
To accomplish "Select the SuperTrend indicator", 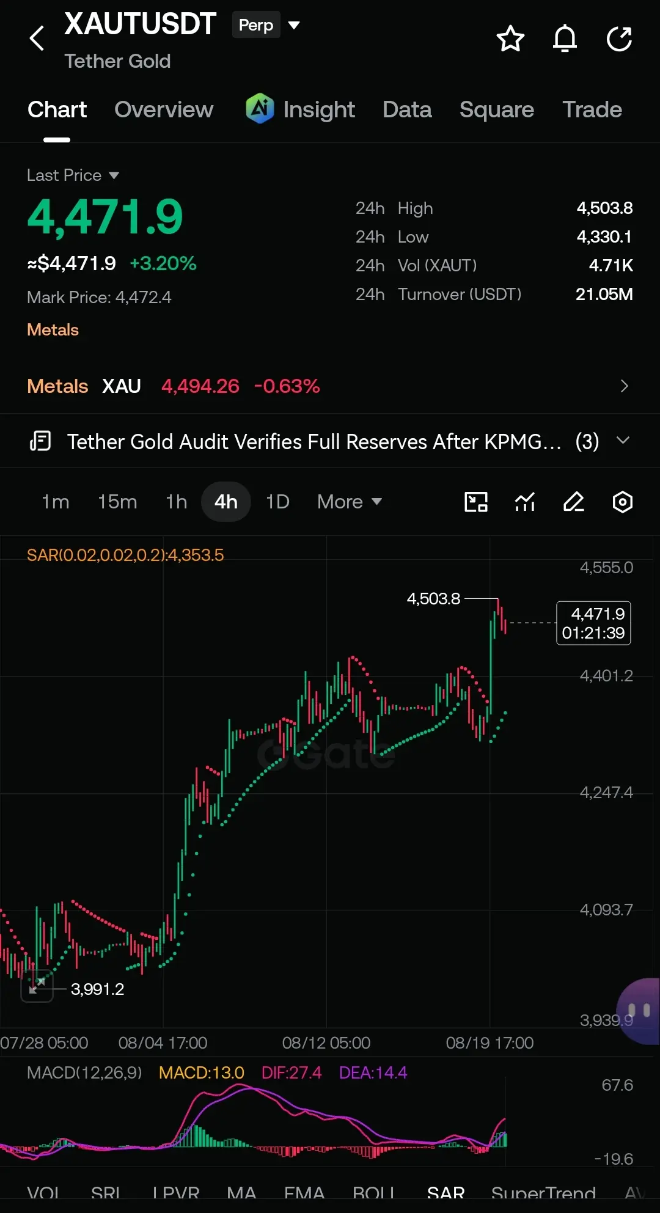I will tap(543, 1194).
